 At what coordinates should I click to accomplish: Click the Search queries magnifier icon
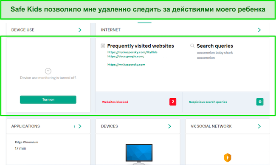192,46
